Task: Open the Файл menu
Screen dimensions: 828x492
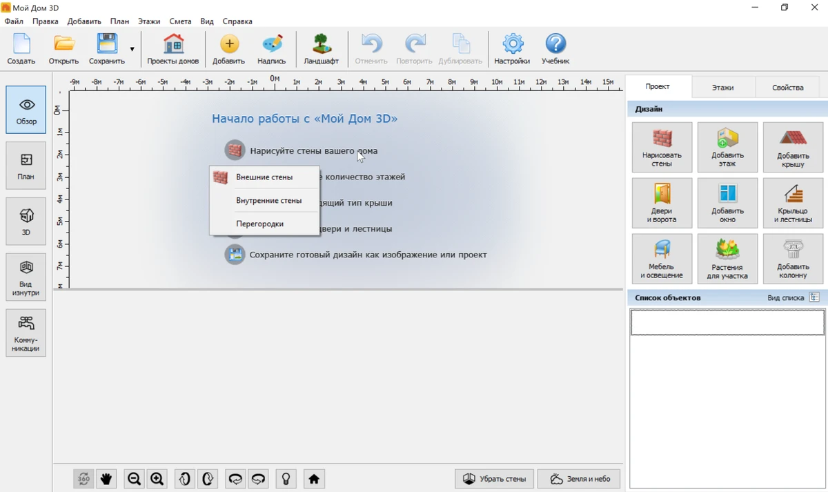Action: (14, 21)
